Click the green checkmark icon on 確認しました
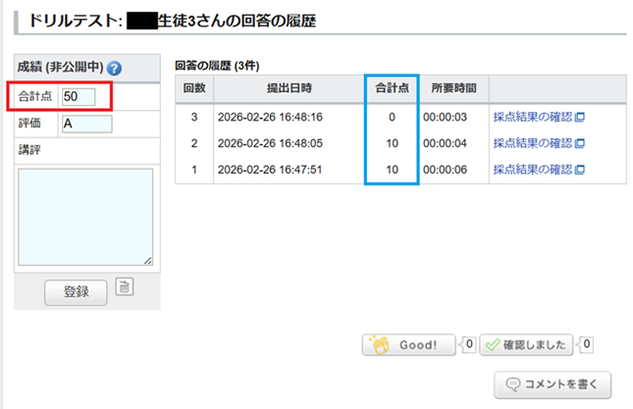Viewport: 633px width, 409px height. click(492, 345)
